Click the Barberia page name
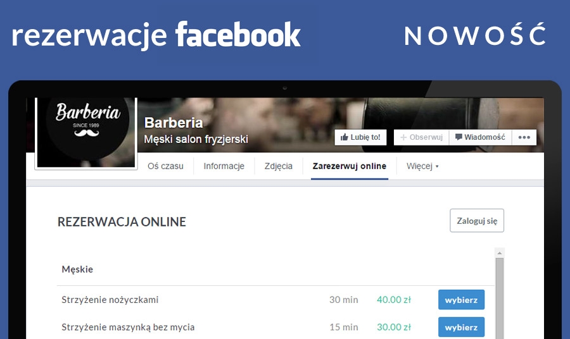The width and height of the screenshot is (570, 339). pos(174,123)
